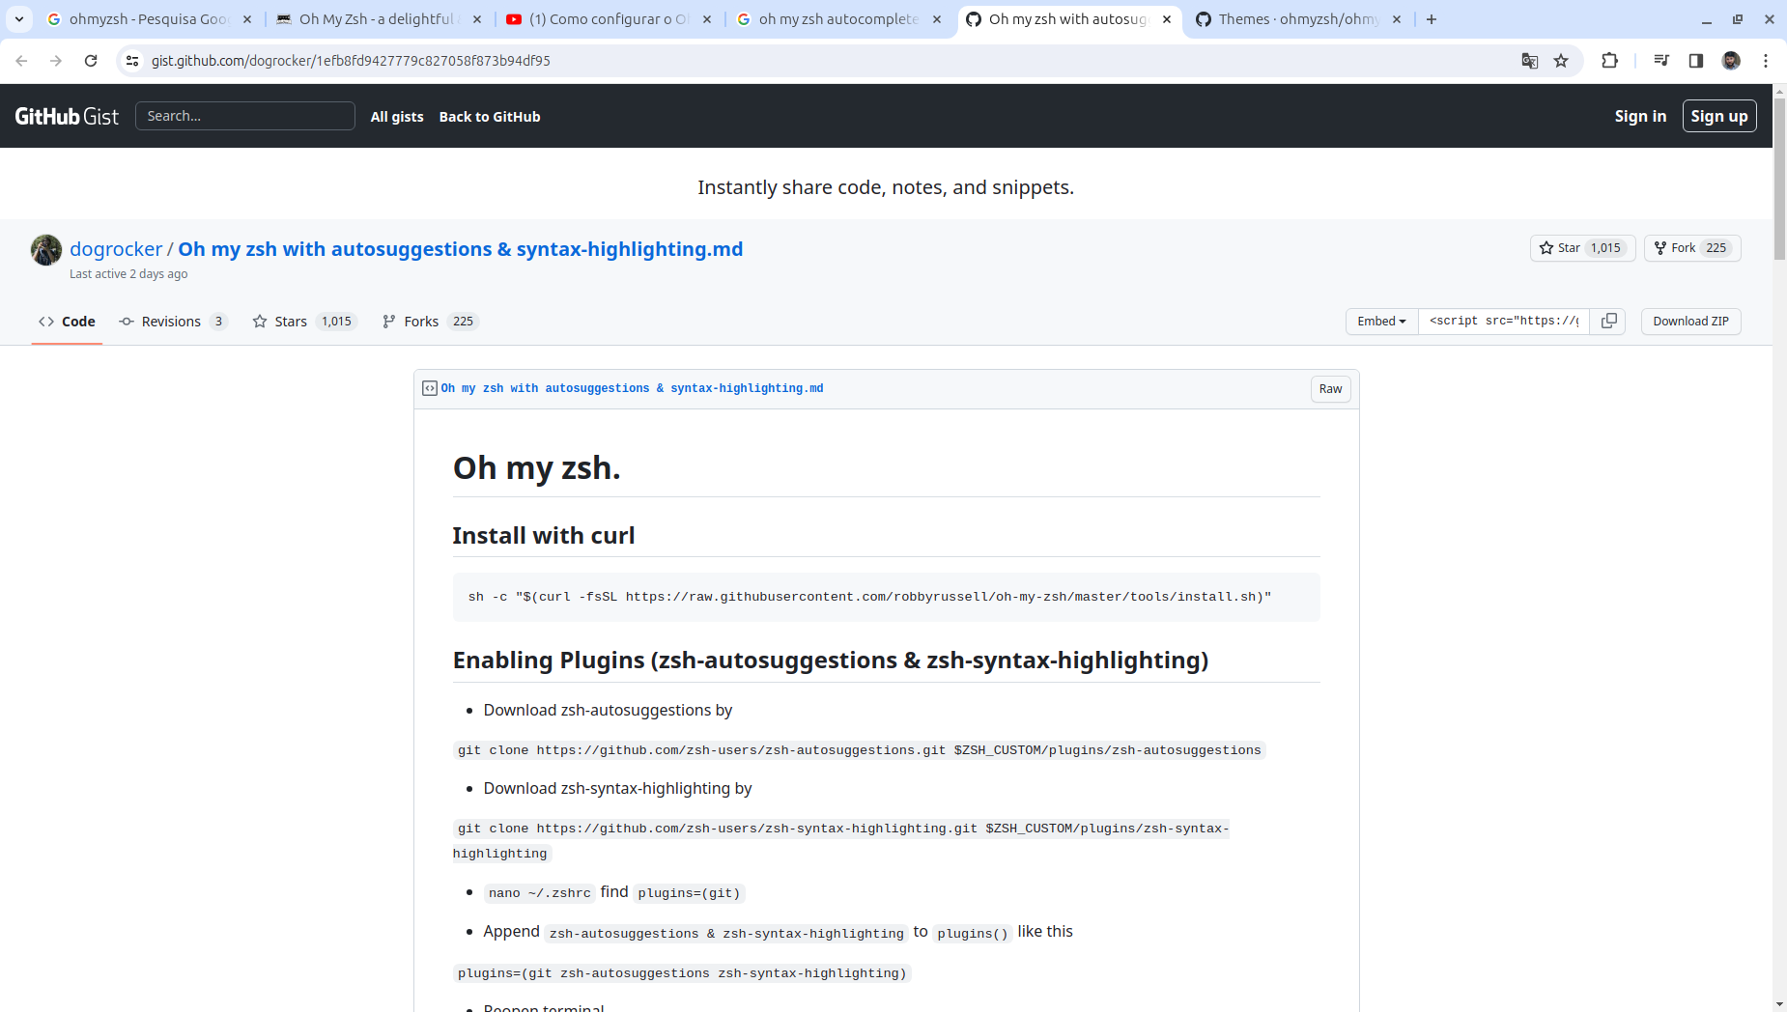Open dogrocker's avatar image
Screen dimensions: 1787x1012
(x=46, y=250)
